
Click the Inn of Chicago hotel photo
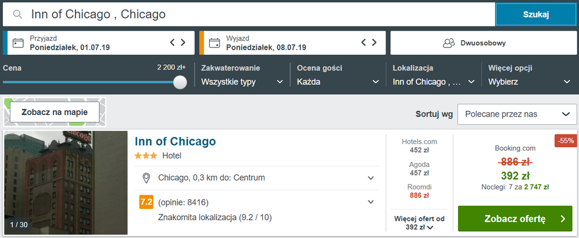point(66,183)
